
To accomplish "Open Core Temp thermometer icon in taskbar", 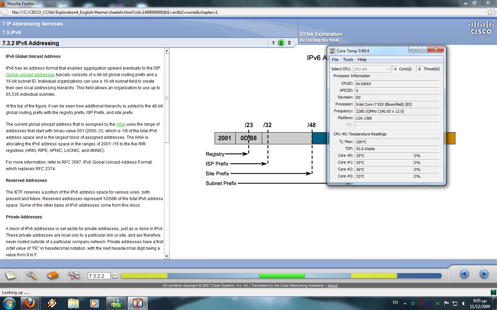I will [x=137, y=303].
